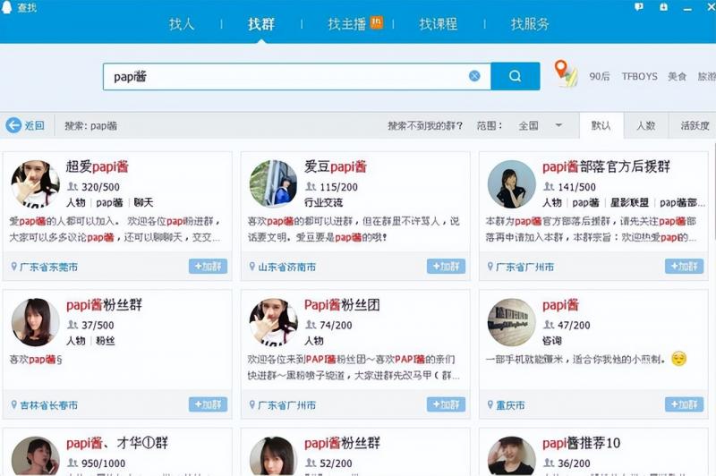Sort results by 活跃度
This screenshot has height=476, width=716.
click(695, 125)
